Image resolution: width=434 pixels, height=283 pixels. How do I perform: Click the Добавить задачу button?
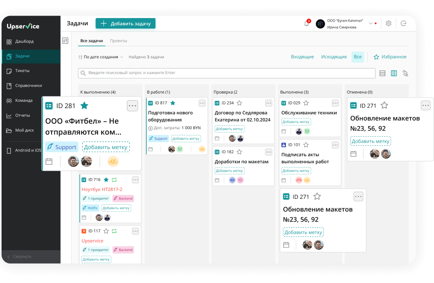point(126,23)
